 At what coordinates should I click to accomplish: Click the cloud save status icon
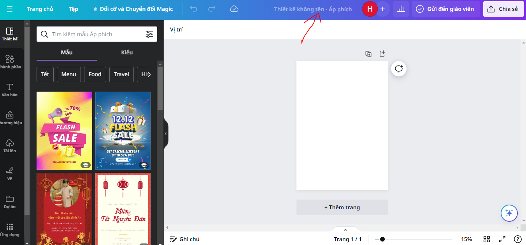pos(234,9)
